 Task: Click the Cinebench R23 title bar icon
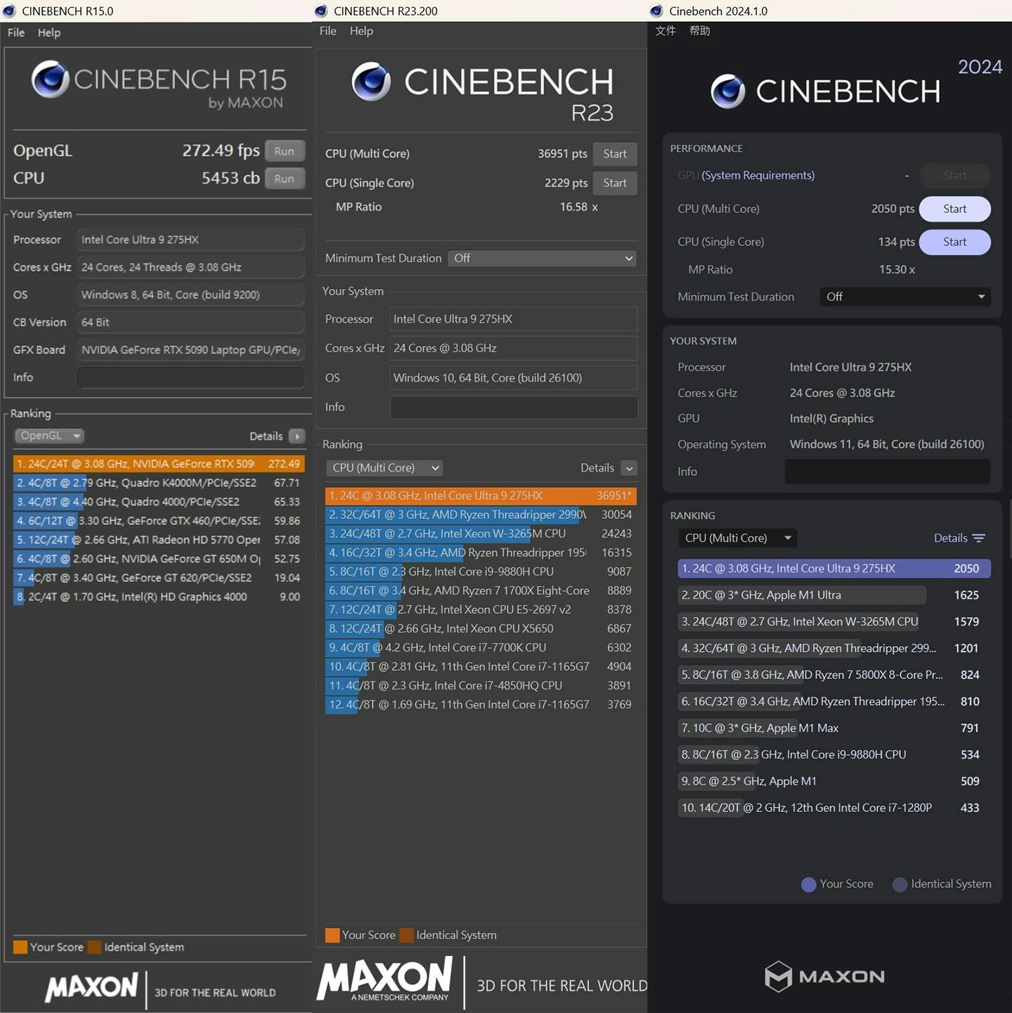coord(321,11)
